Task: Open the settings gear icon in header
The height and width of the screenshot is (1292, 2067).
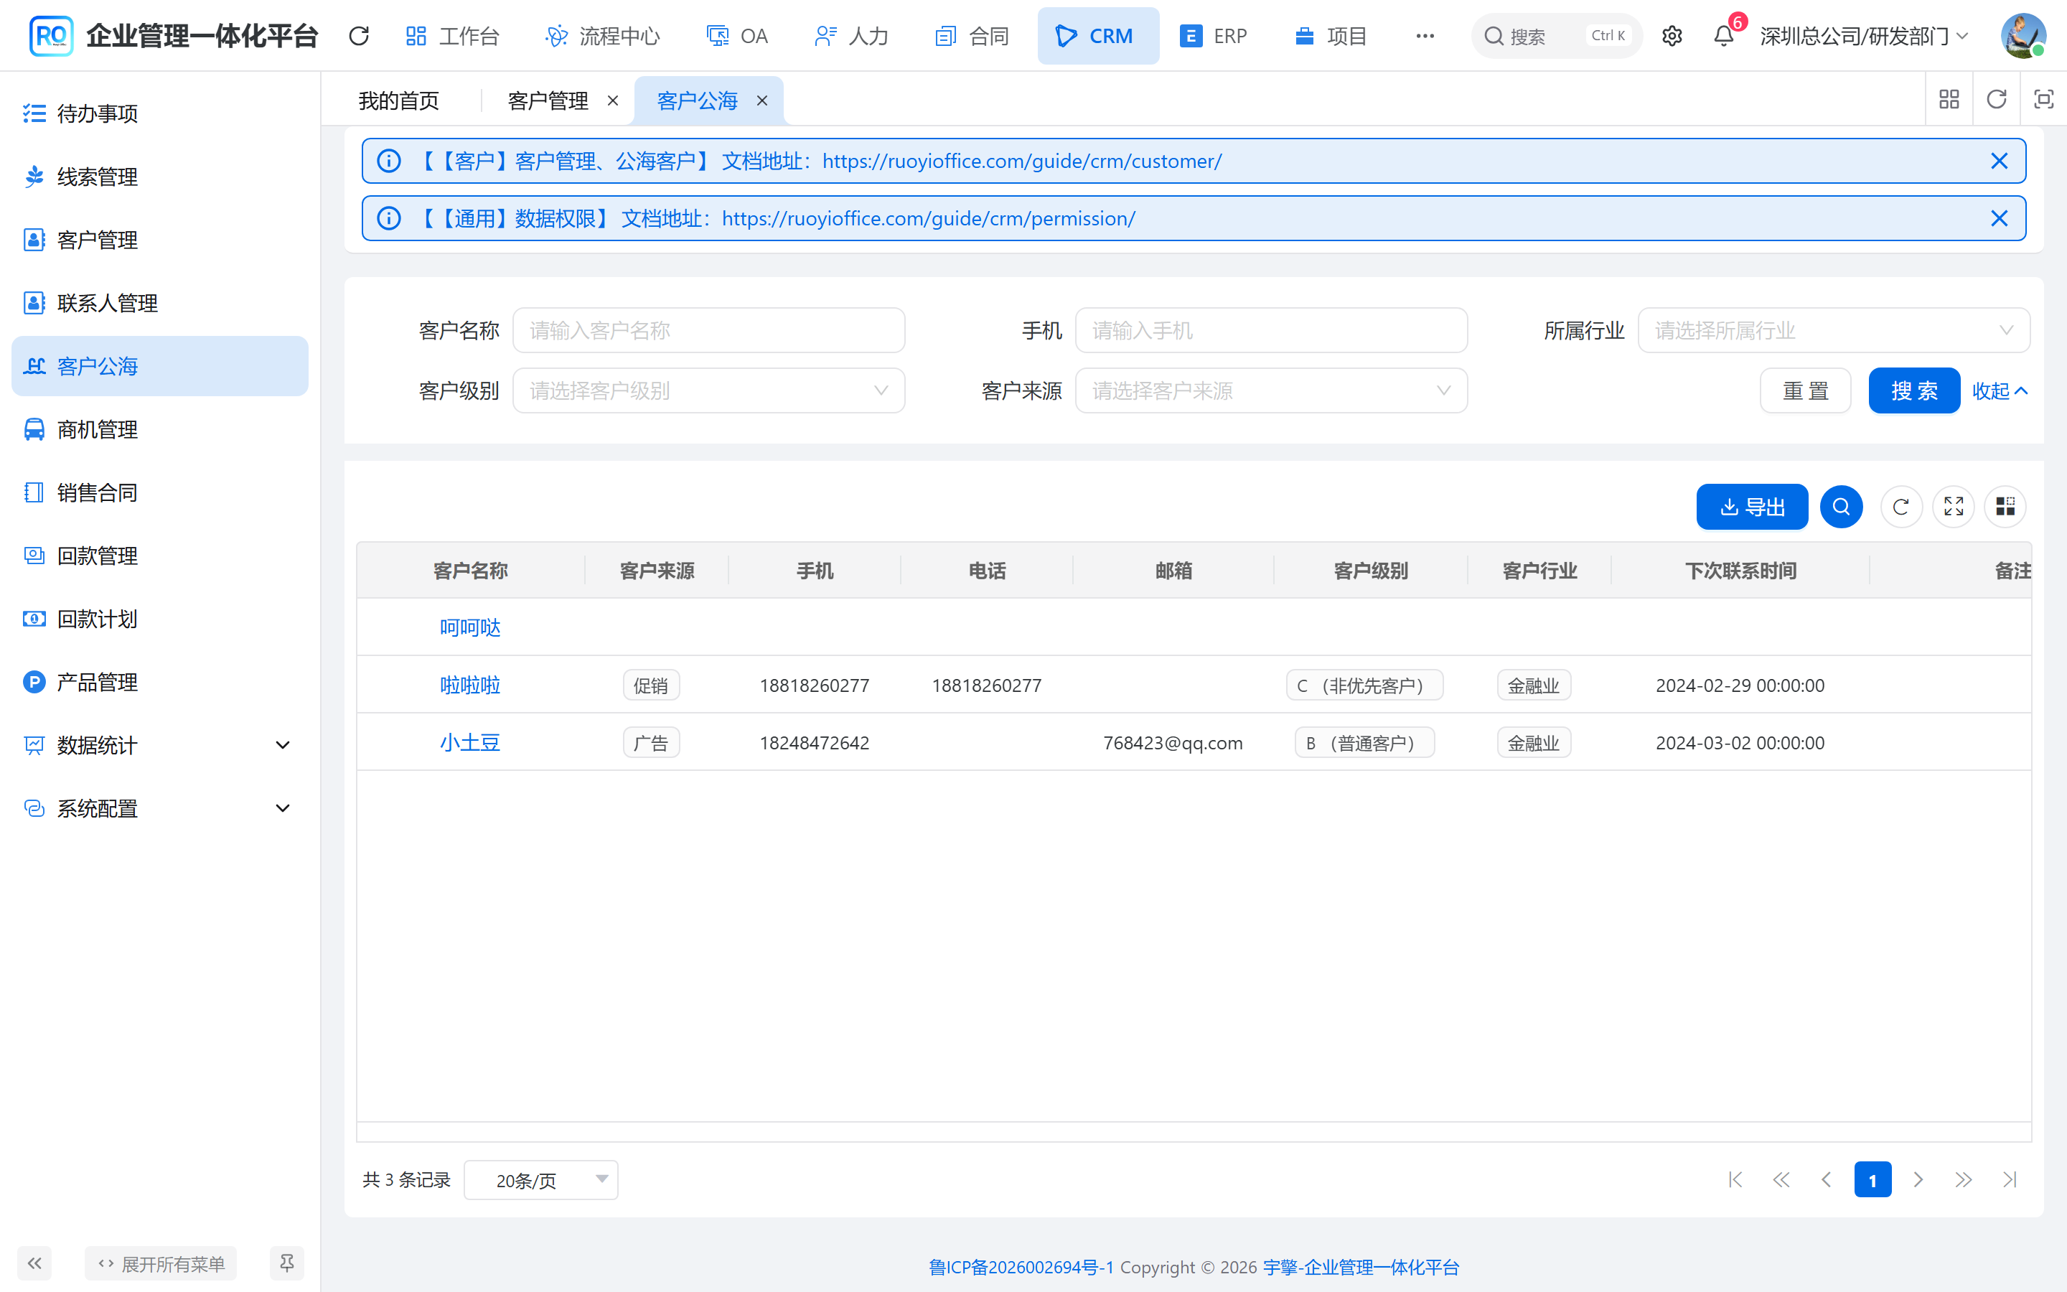Action: click(x=1672, y=36)
